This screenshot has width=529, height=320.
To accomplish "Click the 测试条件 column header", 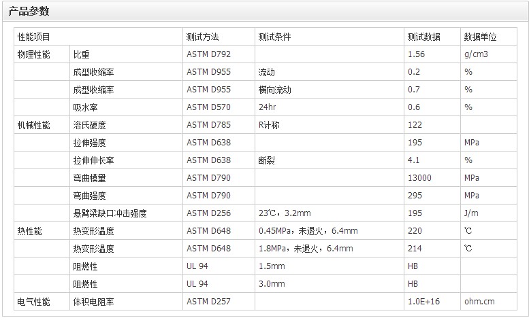I will click(x=274, y=37).
